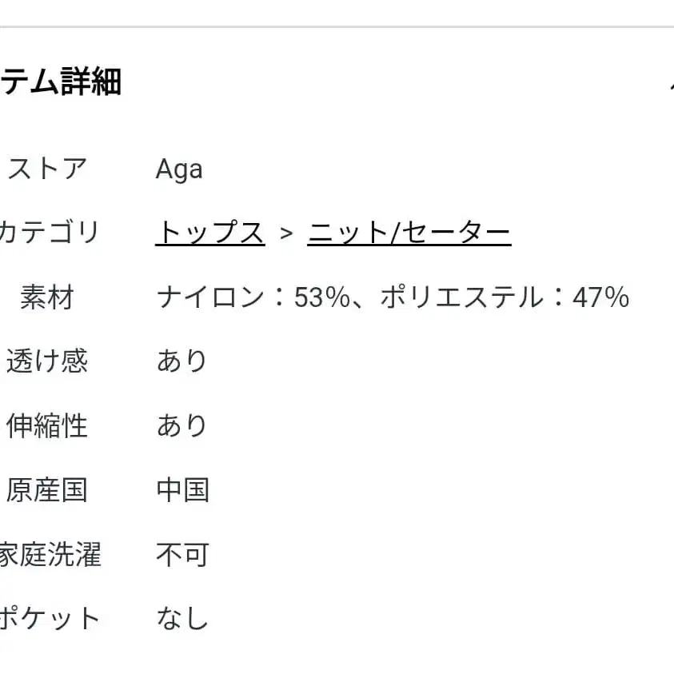Click the アイテム詳細 section heading

(60, 82)
